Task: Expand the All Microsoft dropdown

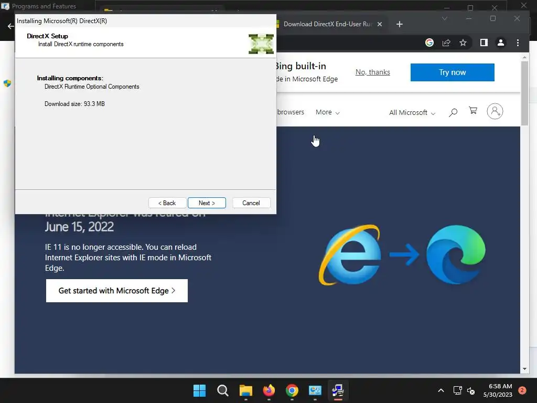Action: [x=412, y=113]
